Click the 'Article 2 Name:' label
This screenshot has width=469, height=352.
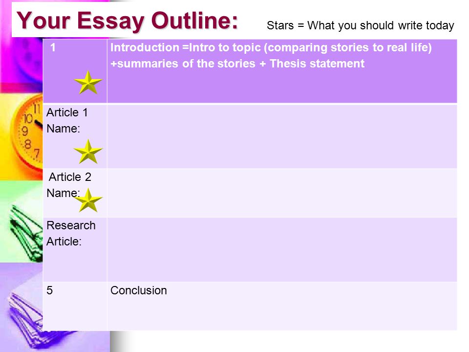click(x=69, y=185)
